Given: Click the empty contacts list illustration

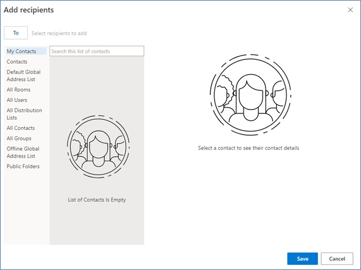Looking at the screenshot, I should (96, 145).
